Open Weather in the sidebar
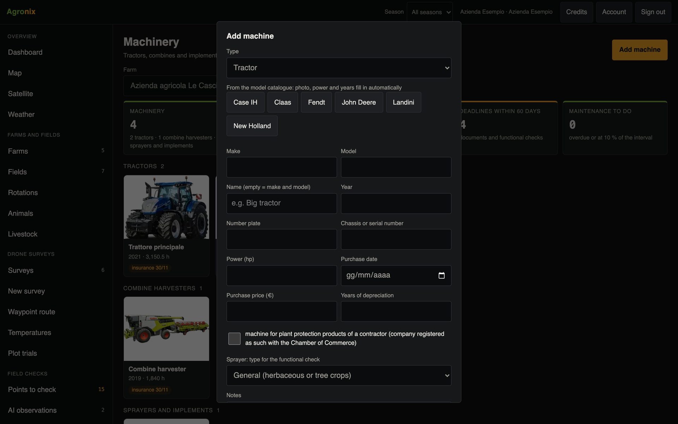 tap(21, 114)
